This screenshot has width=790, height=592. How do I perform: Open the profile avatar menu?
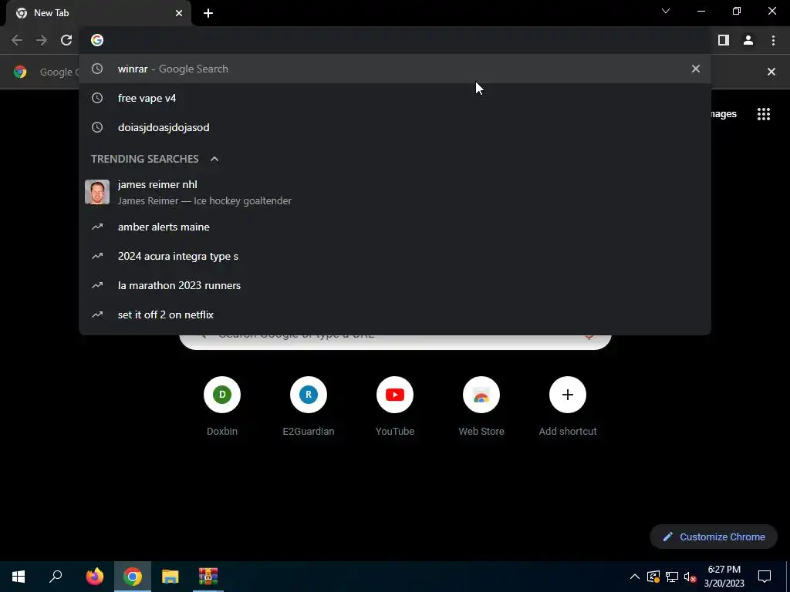coord(748,40)
